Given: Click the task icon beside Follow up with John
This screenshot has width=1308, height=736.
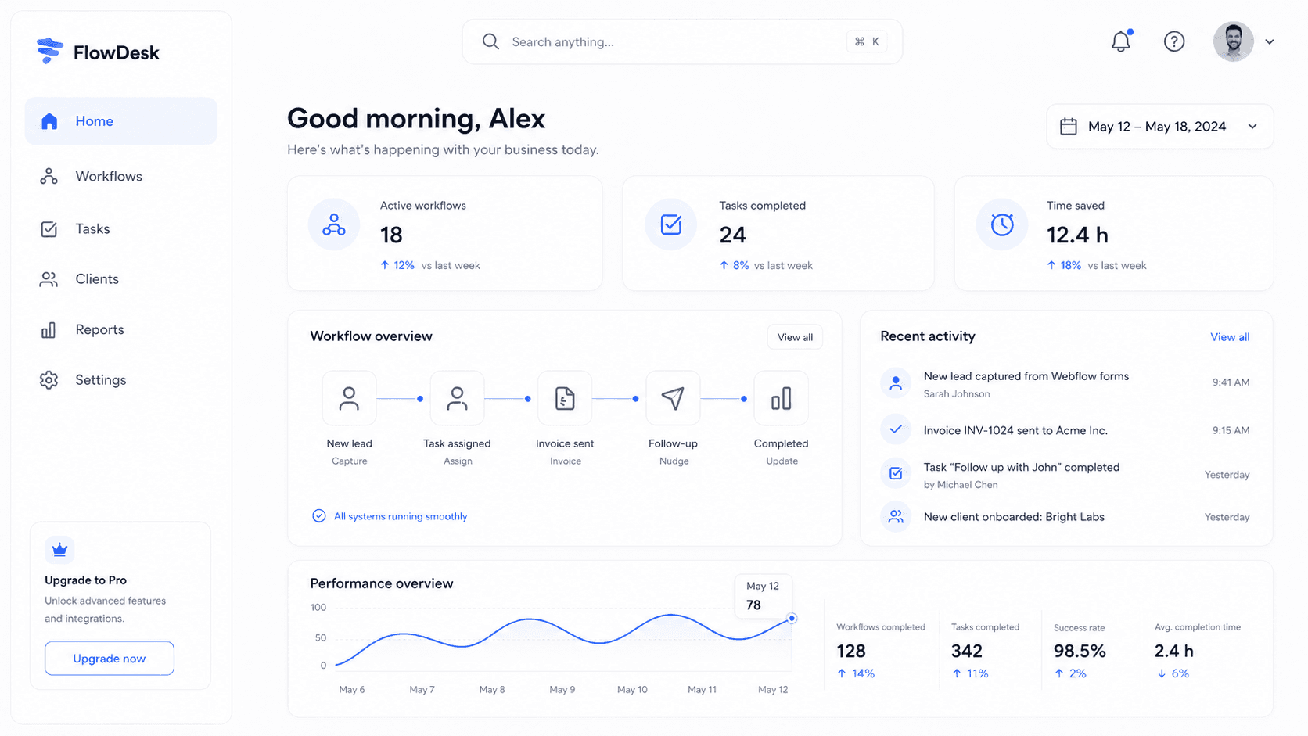Looking at the screenshot, I should (x=896, y=473).
